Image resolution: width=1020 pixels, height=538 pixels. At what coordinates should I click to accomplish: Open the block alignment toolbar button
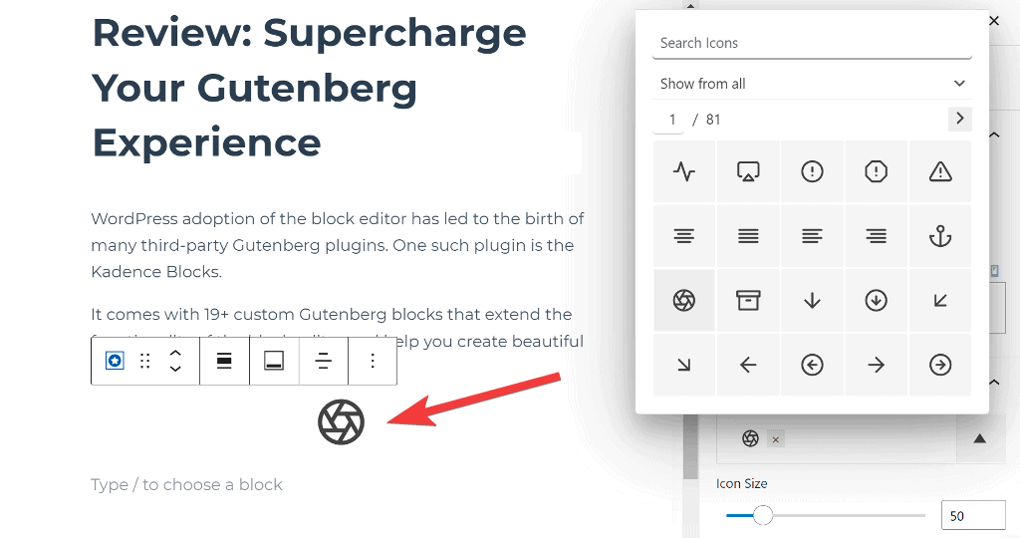pos(224,361)
